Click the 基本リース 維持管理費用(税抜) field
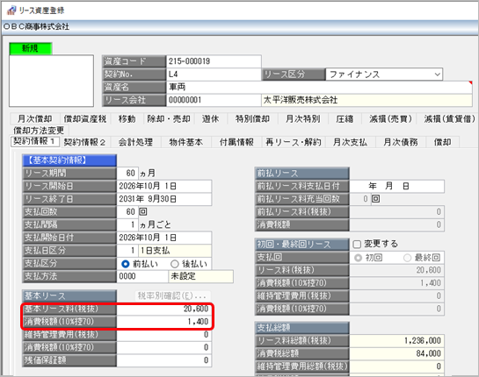The height and width of the screenshot is (377, 479). (x=164, y=335)
